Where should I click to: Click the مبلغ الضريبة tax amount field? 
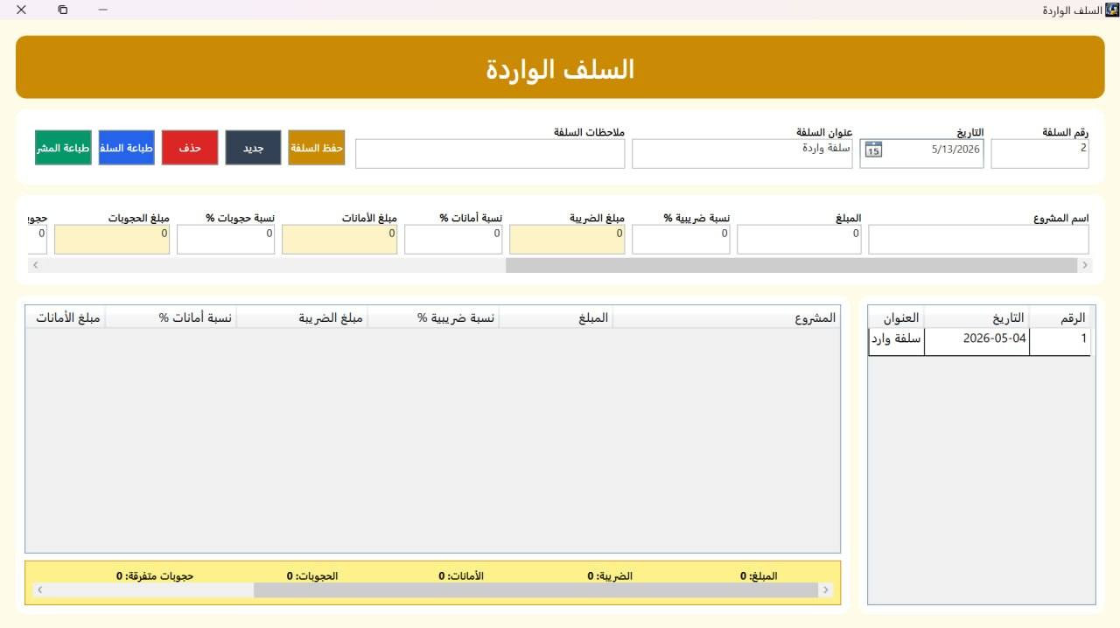[567, 240]
